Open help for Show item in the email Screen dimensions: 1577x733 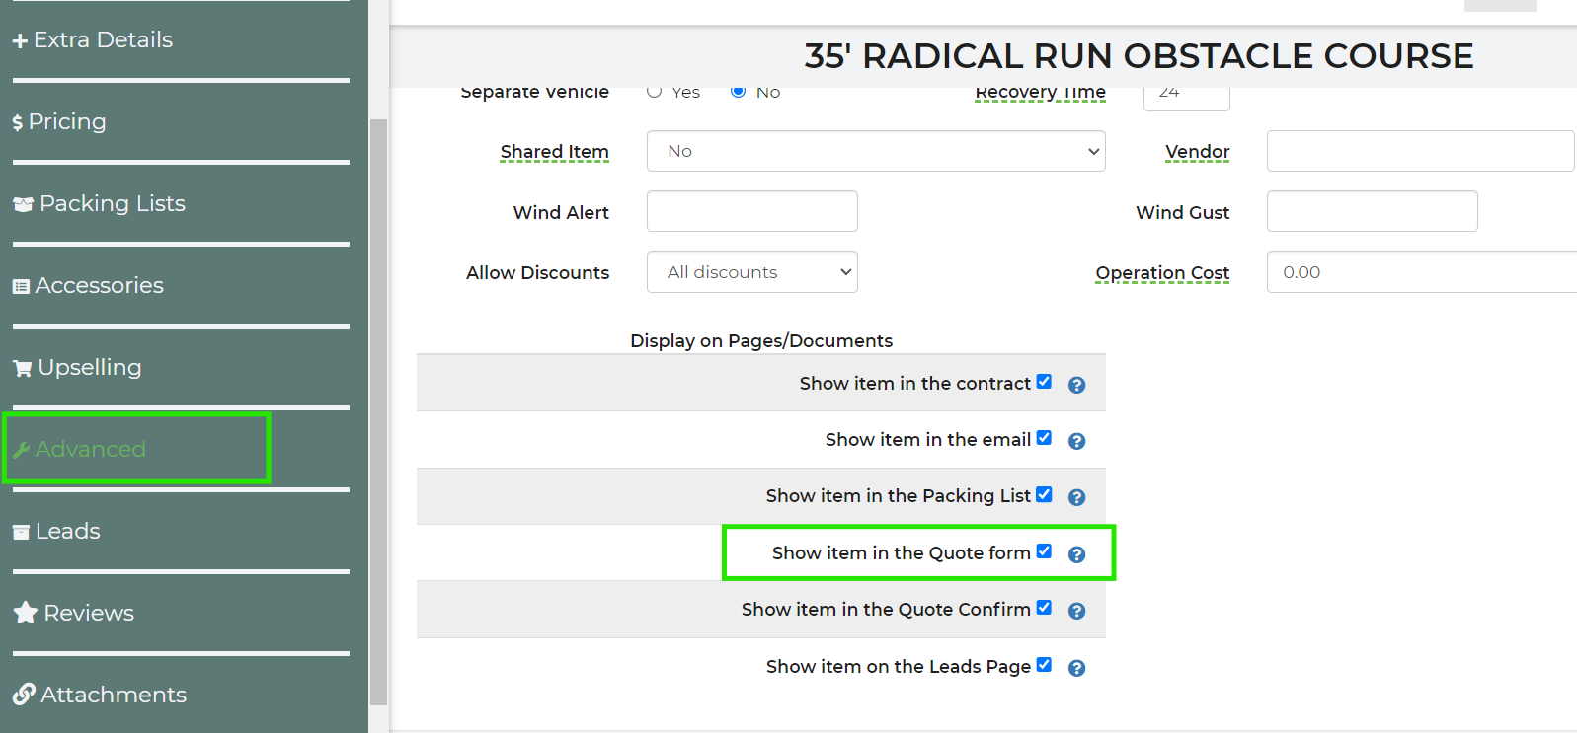pos(1077,441)
